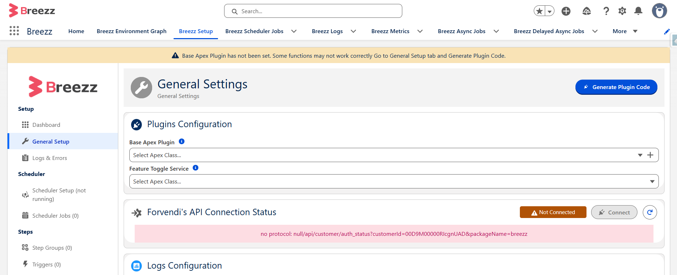
Task: Click the Scheduler Jobs calendar icon
Action: (25, 215)
